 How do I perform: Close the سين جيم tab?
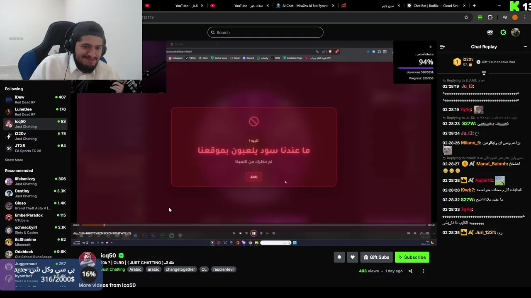399,6
